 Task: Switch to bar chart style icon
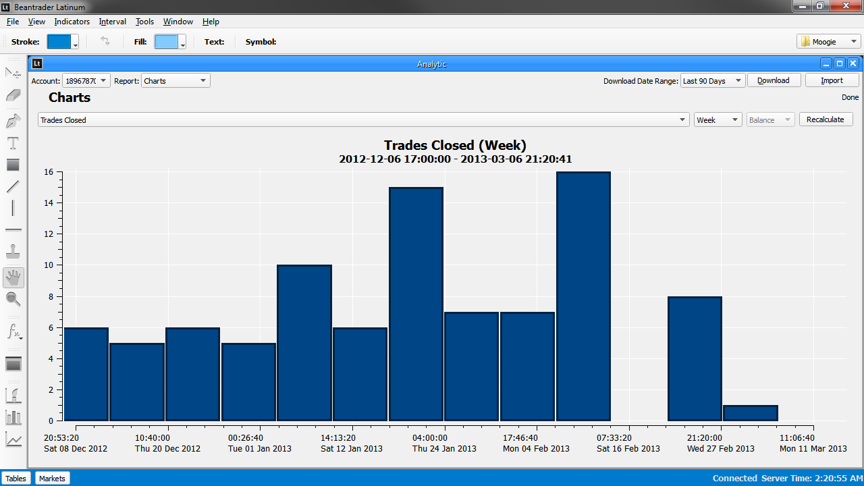coord(13,417)
